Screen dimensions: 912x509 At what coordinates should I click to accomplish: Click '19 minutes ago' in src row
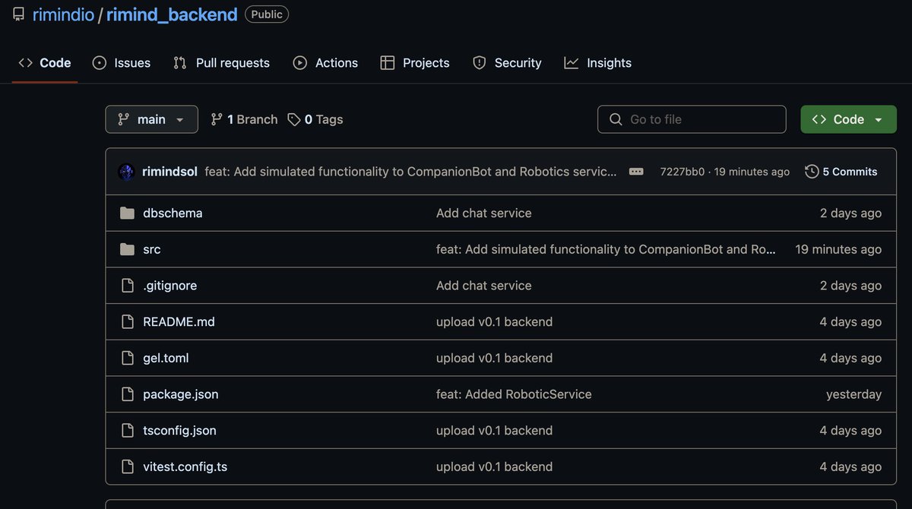[x=838, y=249]
